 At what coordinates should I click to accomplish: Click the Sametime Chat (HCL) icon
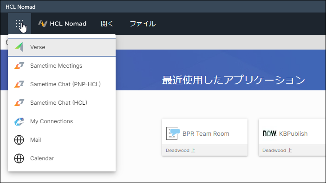tap(19, 103)
